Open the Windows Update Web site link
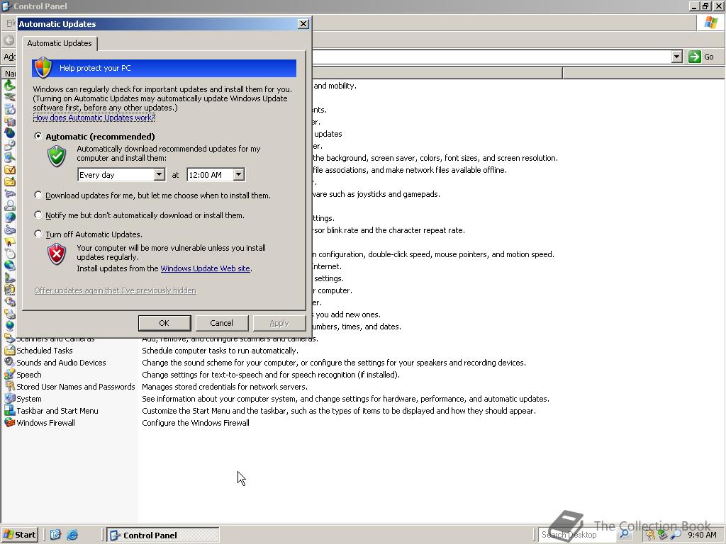The image size is (726, 544). (x=205, y=268)
